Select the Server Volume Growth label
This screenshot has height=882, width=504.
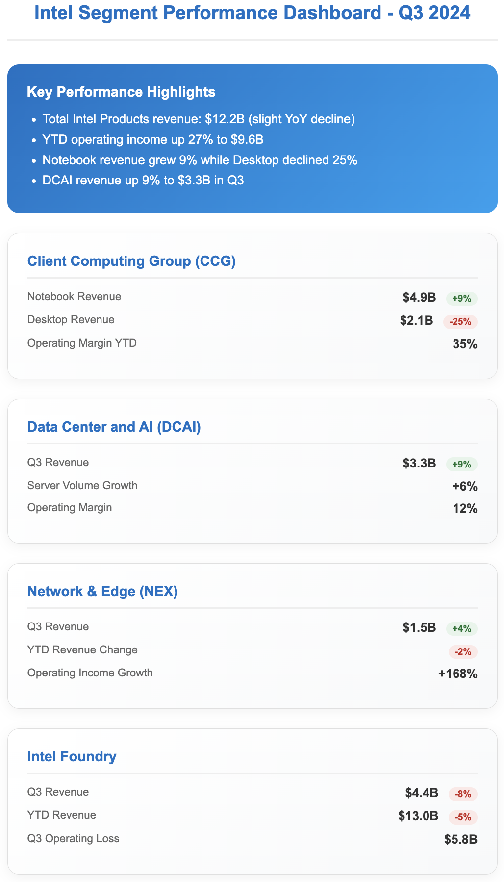click(82, 486)
